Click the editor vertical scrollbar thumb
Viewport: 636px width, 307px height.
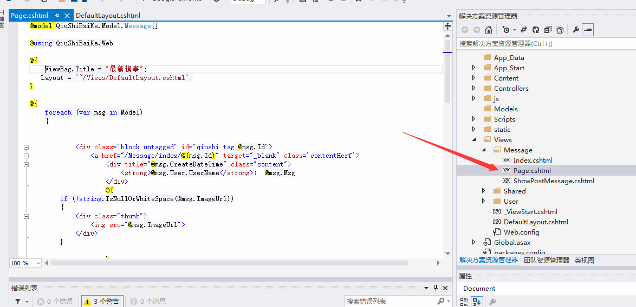coord(448,71)
